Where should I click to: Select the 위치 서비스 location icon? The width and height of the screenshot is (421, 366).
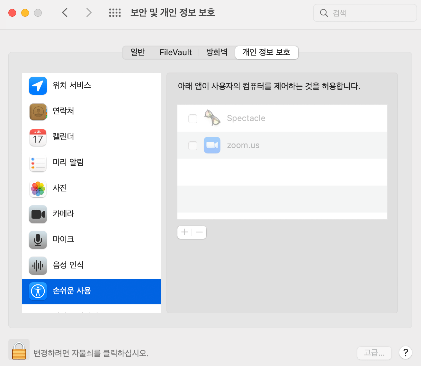point(38,86)
